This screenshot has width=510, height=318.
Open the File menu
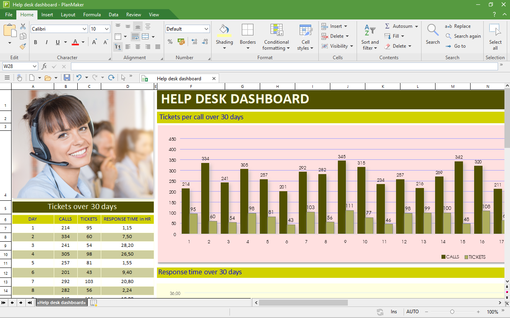(x=9, y=15)
